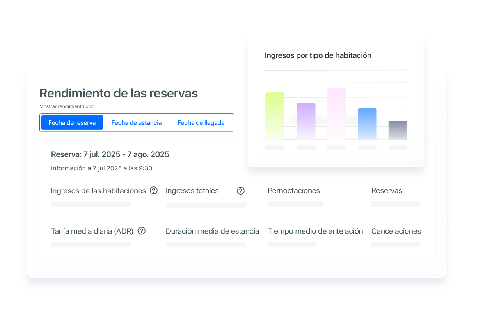Screen dimensions: 483x326
Task: Switch to the Fecha de estancia tab
Action: 137,122
